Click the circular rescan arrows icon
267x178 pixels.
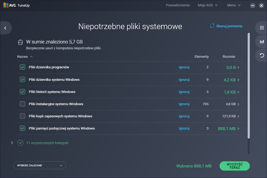[x=212, y=26]
